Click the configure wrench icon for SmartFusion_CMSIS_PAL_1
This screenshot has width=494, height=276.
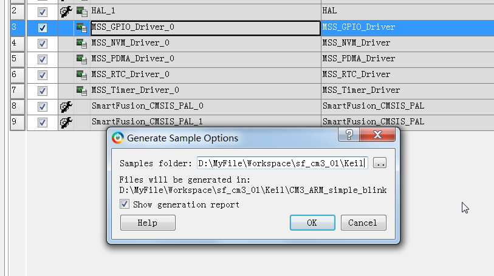click(x=66, y=123)
